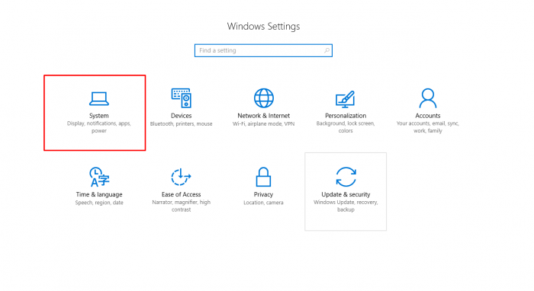Focus the Find a setting search box
The width and height of the screenshot is (534, 291).
(264, 50)
